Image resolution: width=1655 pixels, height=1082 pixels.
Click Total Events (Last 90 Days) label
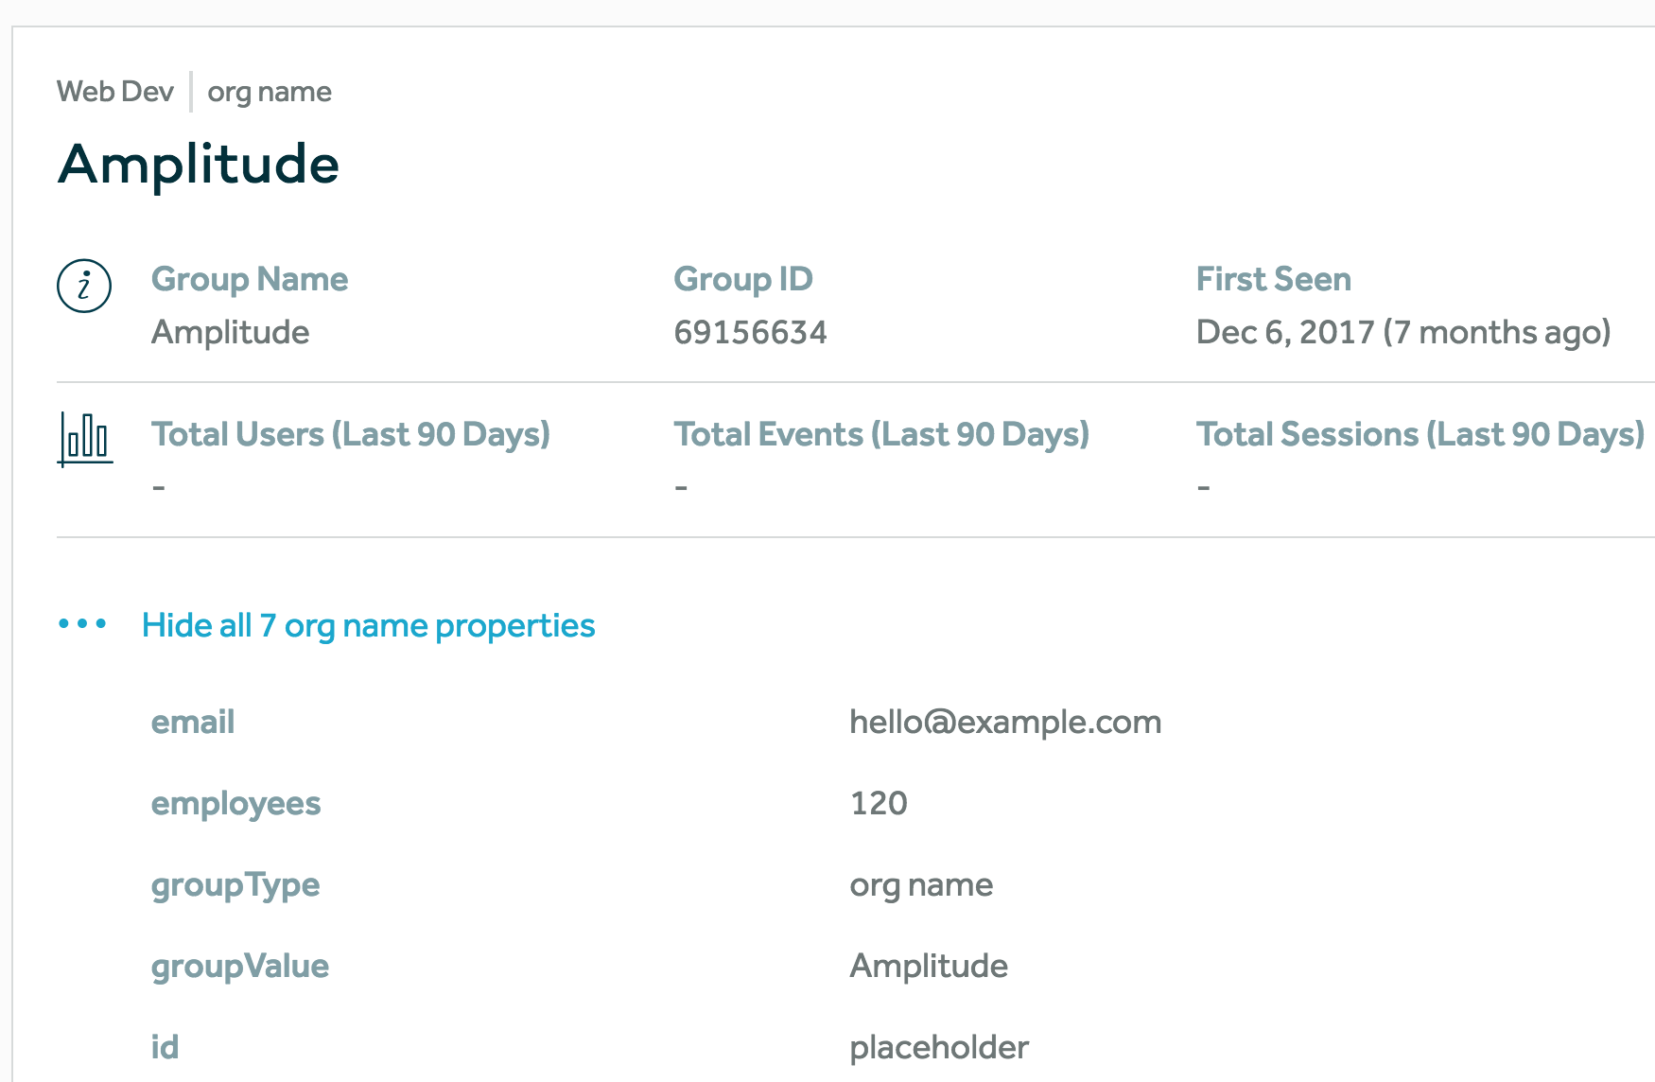[881, 434]
